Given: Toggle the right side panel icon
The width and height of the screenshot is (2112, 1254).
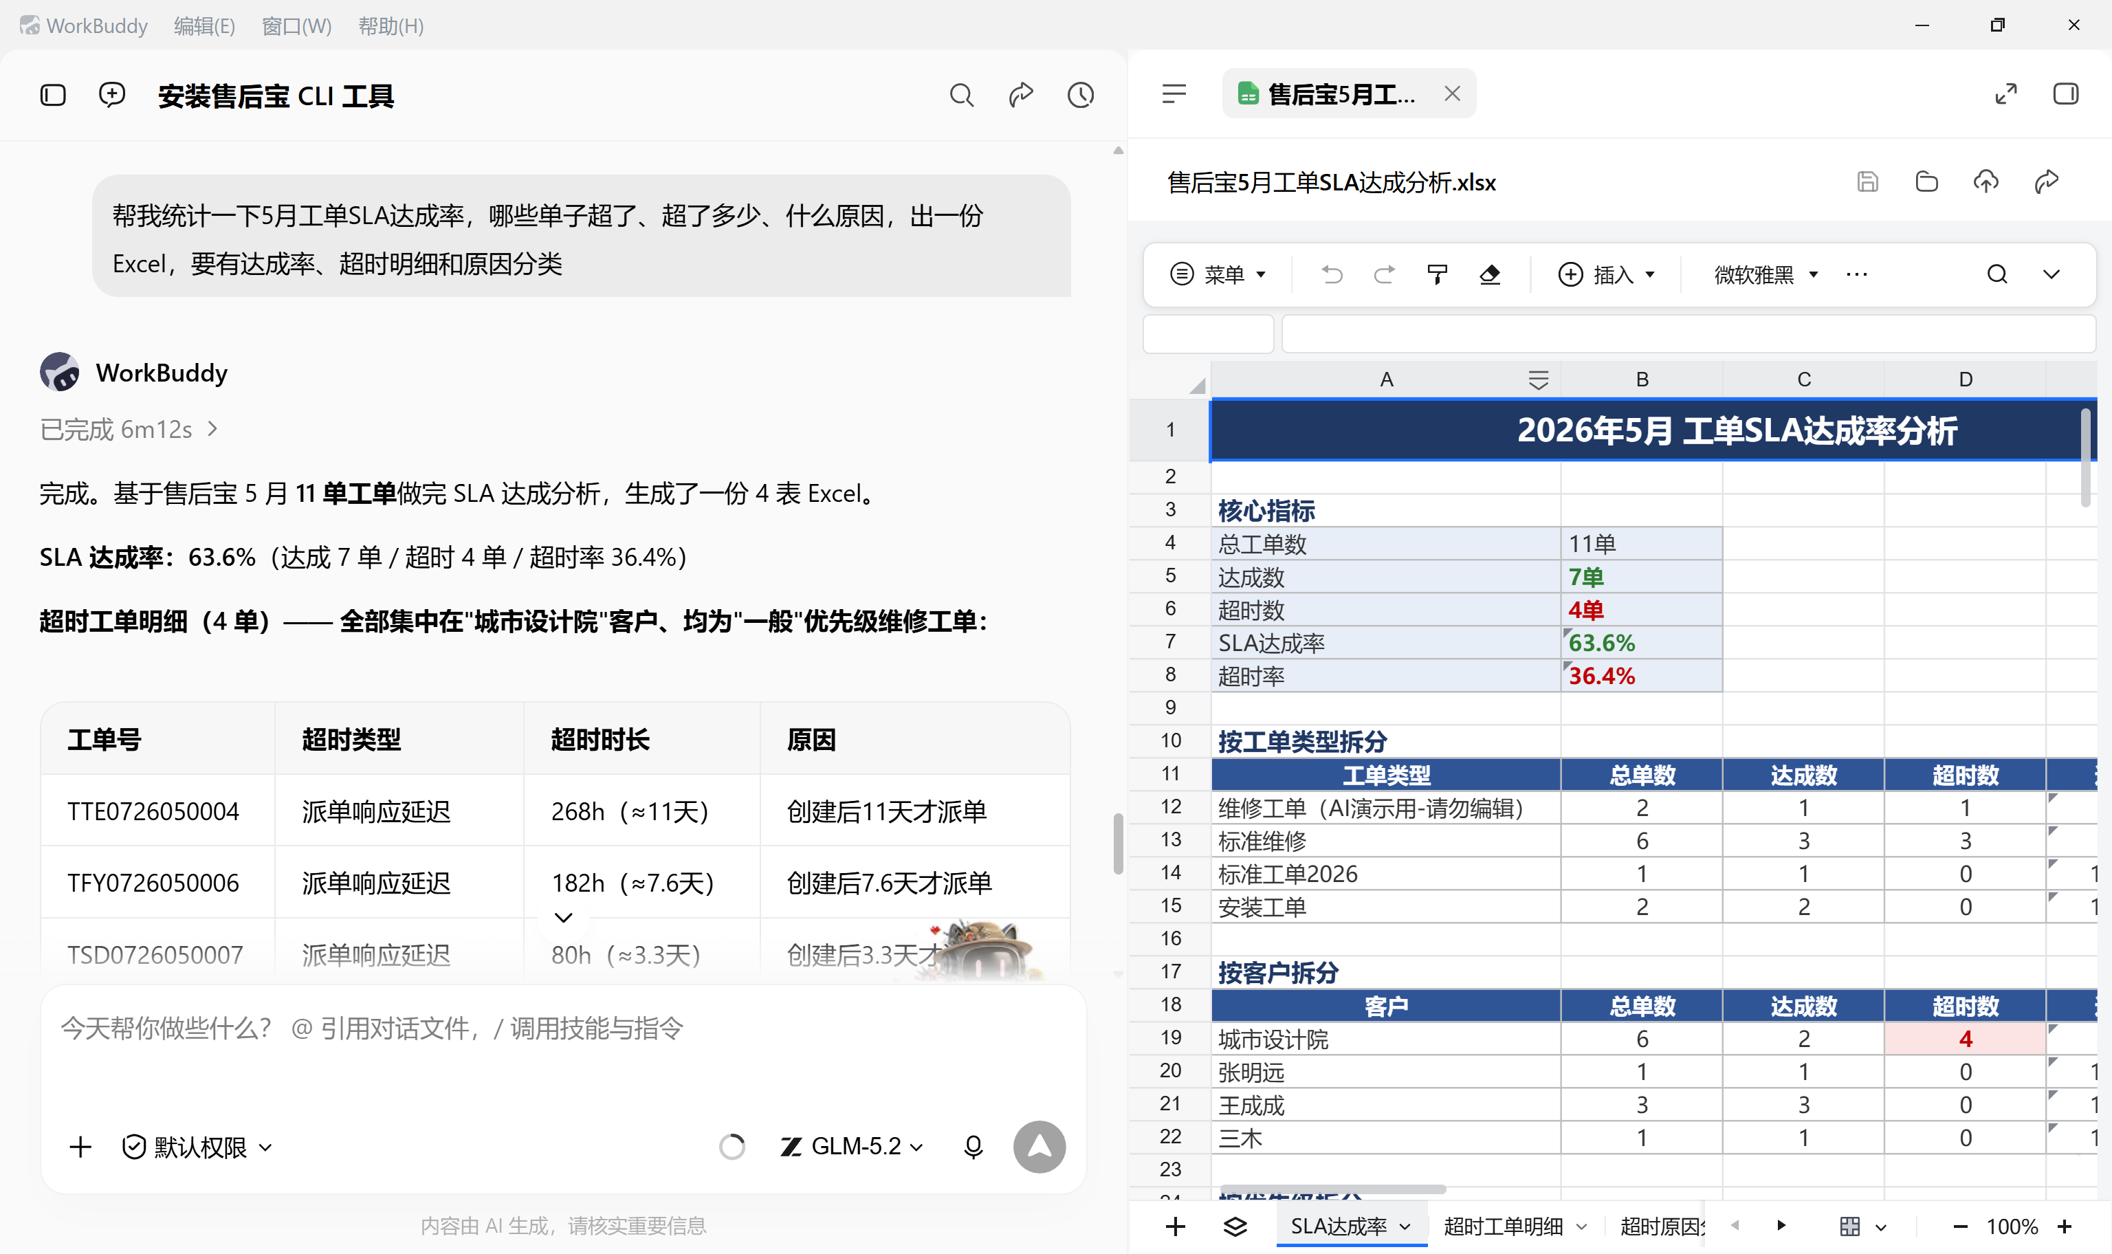Looking at the screenshot, I should pyautogui.click(x=2065, y=93).
